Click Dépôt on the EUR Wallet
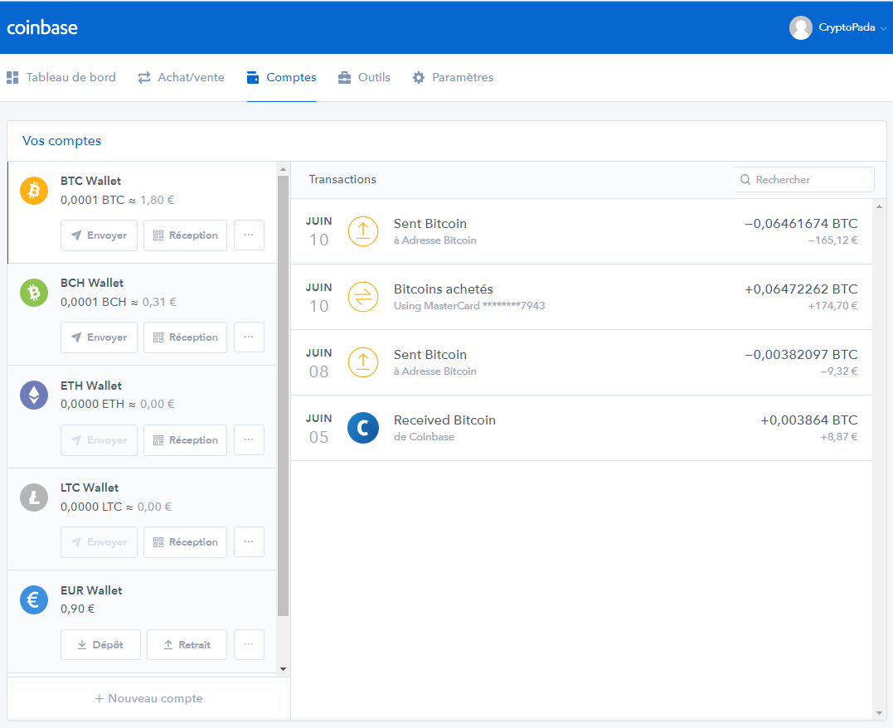 (x=101, y=644)
